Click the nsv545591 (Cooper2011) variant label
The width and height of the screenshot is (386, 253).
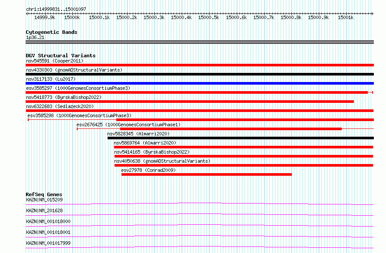[x=55, y=61]
